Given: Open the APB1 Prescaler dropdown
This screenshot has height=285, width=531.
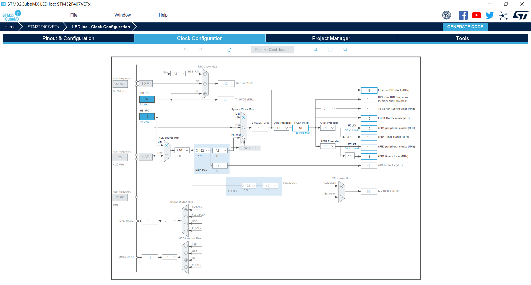Looking at the screenshot, I should pos(328,128).
